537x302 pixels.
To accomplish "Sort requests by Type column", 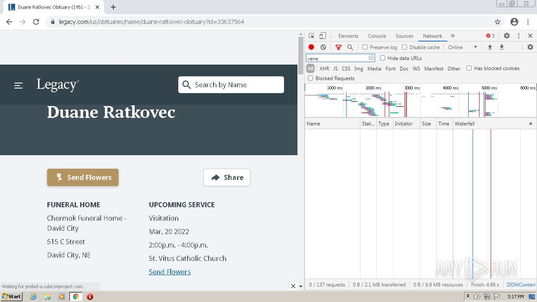I will (x=385, y=124).
